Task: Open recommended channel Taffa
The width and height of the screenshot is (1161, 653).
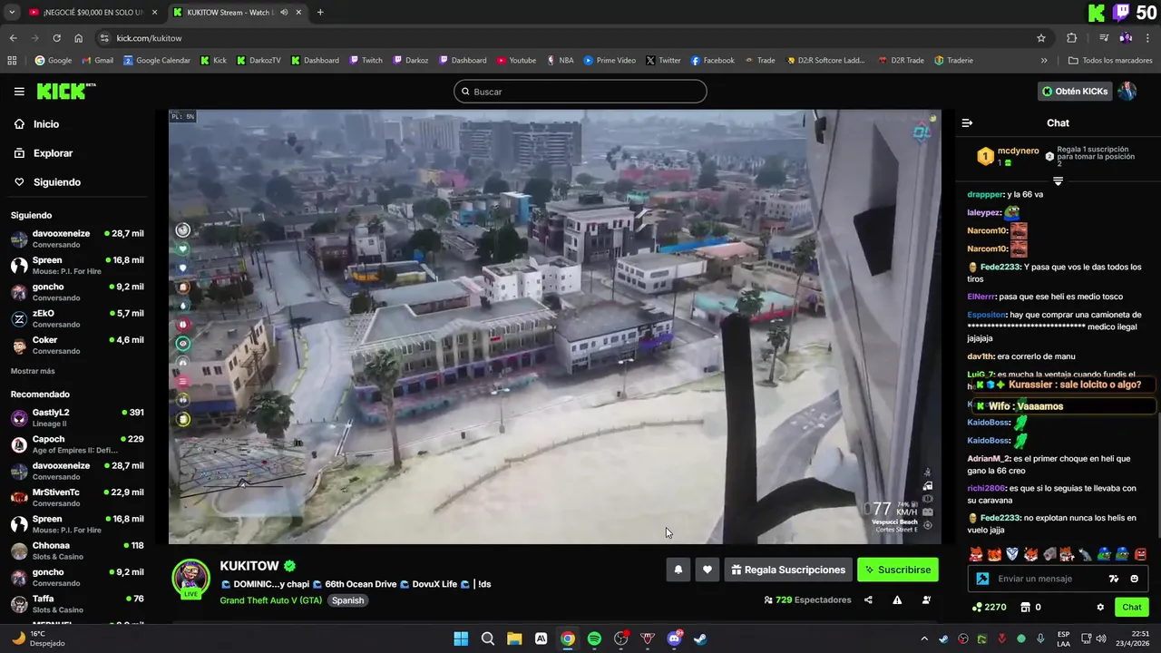Action: point(77,604)
